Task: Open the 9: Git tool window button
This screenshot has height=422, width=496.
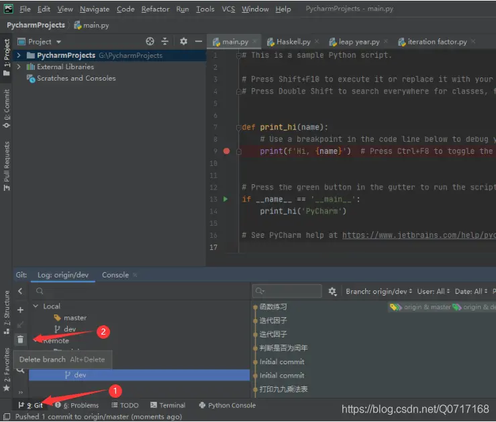Action: (x=31, y=405)
